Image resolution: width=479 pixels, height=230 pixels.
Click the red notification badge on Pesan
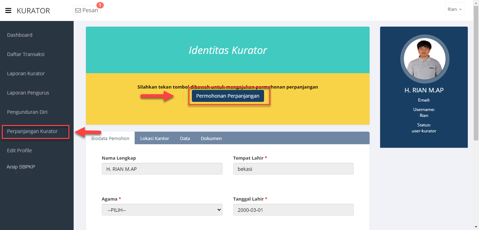(100, 5)
